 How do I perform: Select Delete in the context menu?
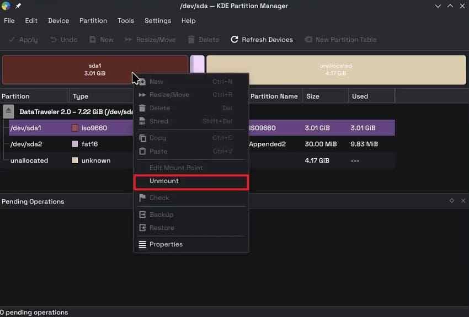191,108
